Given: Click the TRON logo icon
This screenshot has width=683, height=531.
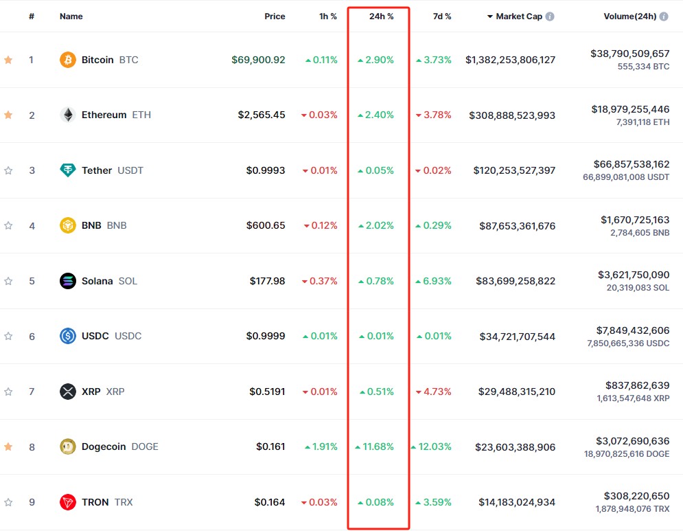Looking at the screenshot, I should point(67,502).
